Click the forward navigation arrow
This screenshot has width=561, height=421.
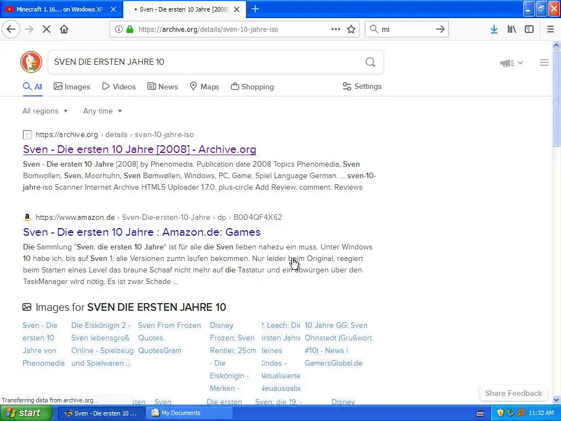click(29, 30)
